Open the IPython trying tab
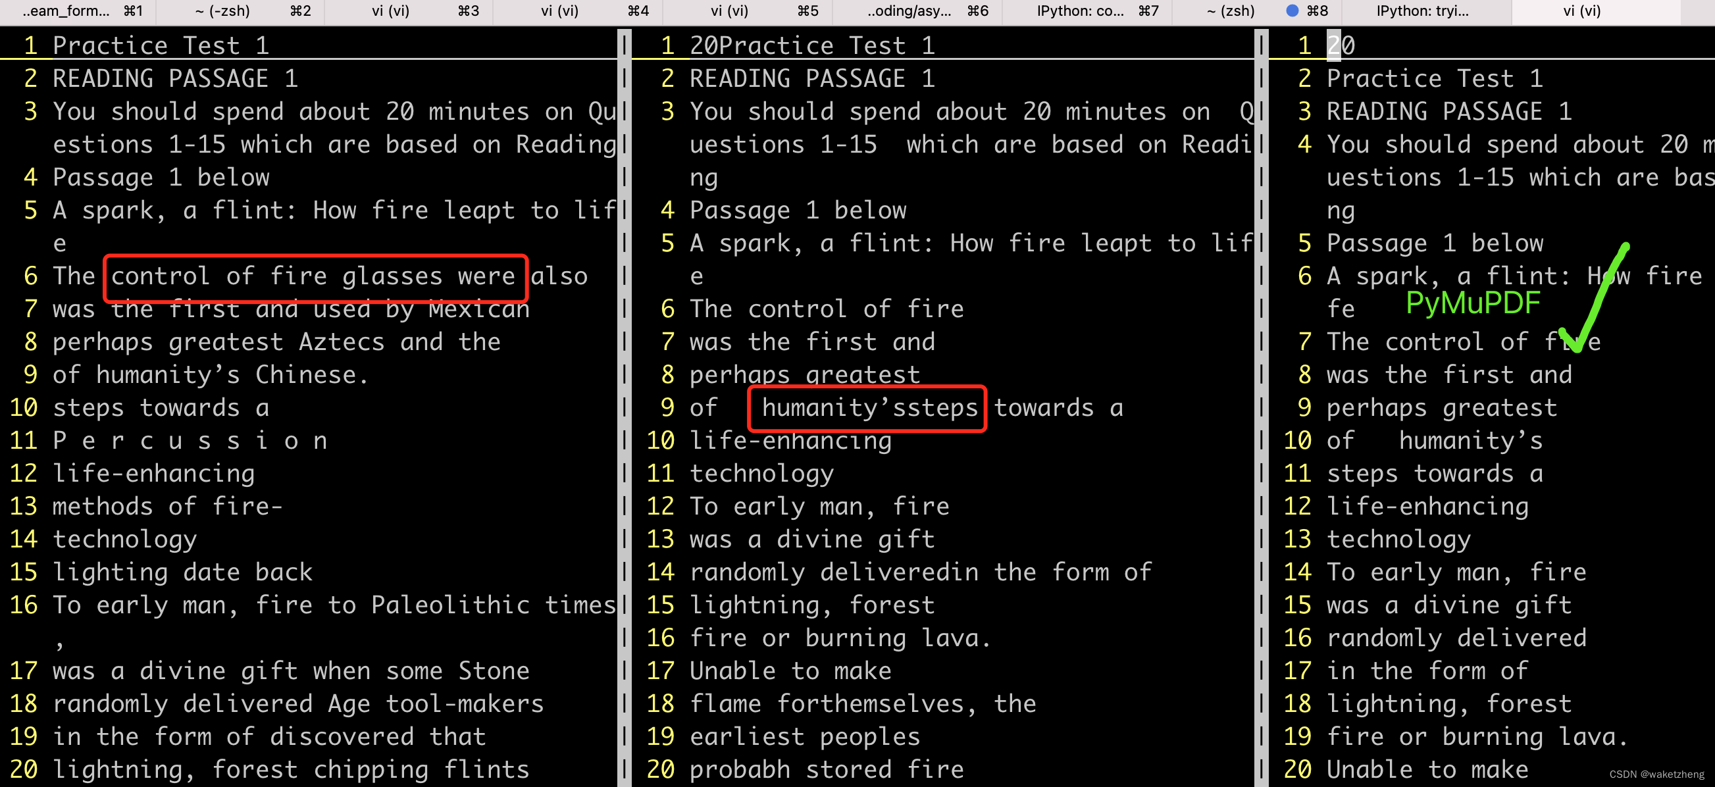This screenshot has height=787, width=1715. tap(1434, 12)
